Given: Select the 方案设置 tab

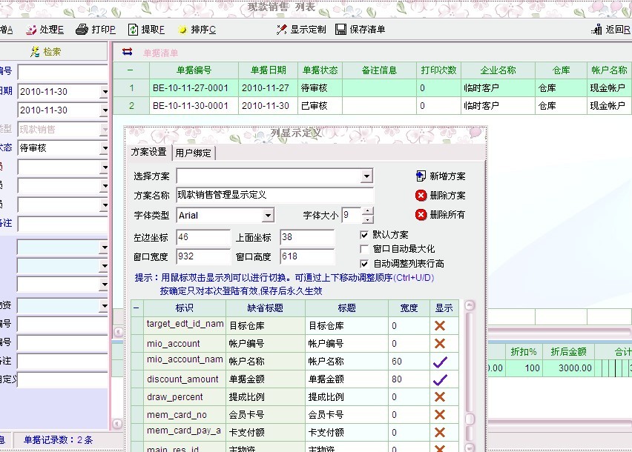Looking at the screenshot, I should tap(148, 152).
